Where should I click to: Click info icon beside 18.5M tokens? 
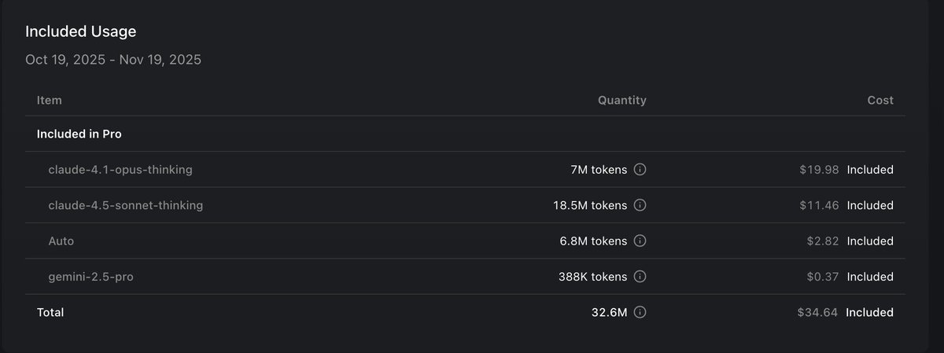coord(640,205)
